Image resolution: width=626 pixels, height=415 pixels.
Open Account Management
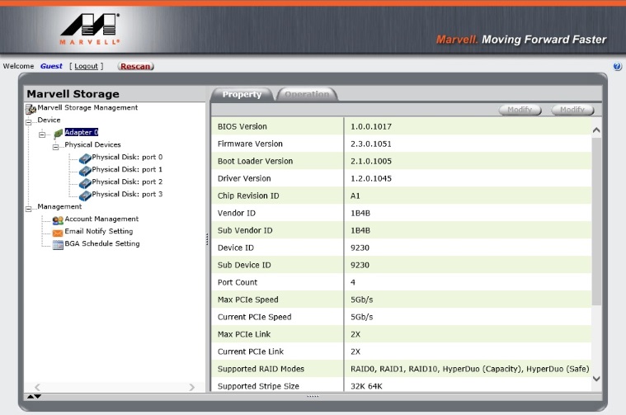[101, 219]
